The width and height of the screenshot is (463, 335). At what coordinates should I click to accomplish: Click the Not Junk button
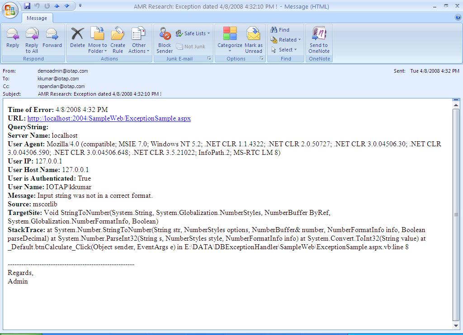click(x=190, y=47)
